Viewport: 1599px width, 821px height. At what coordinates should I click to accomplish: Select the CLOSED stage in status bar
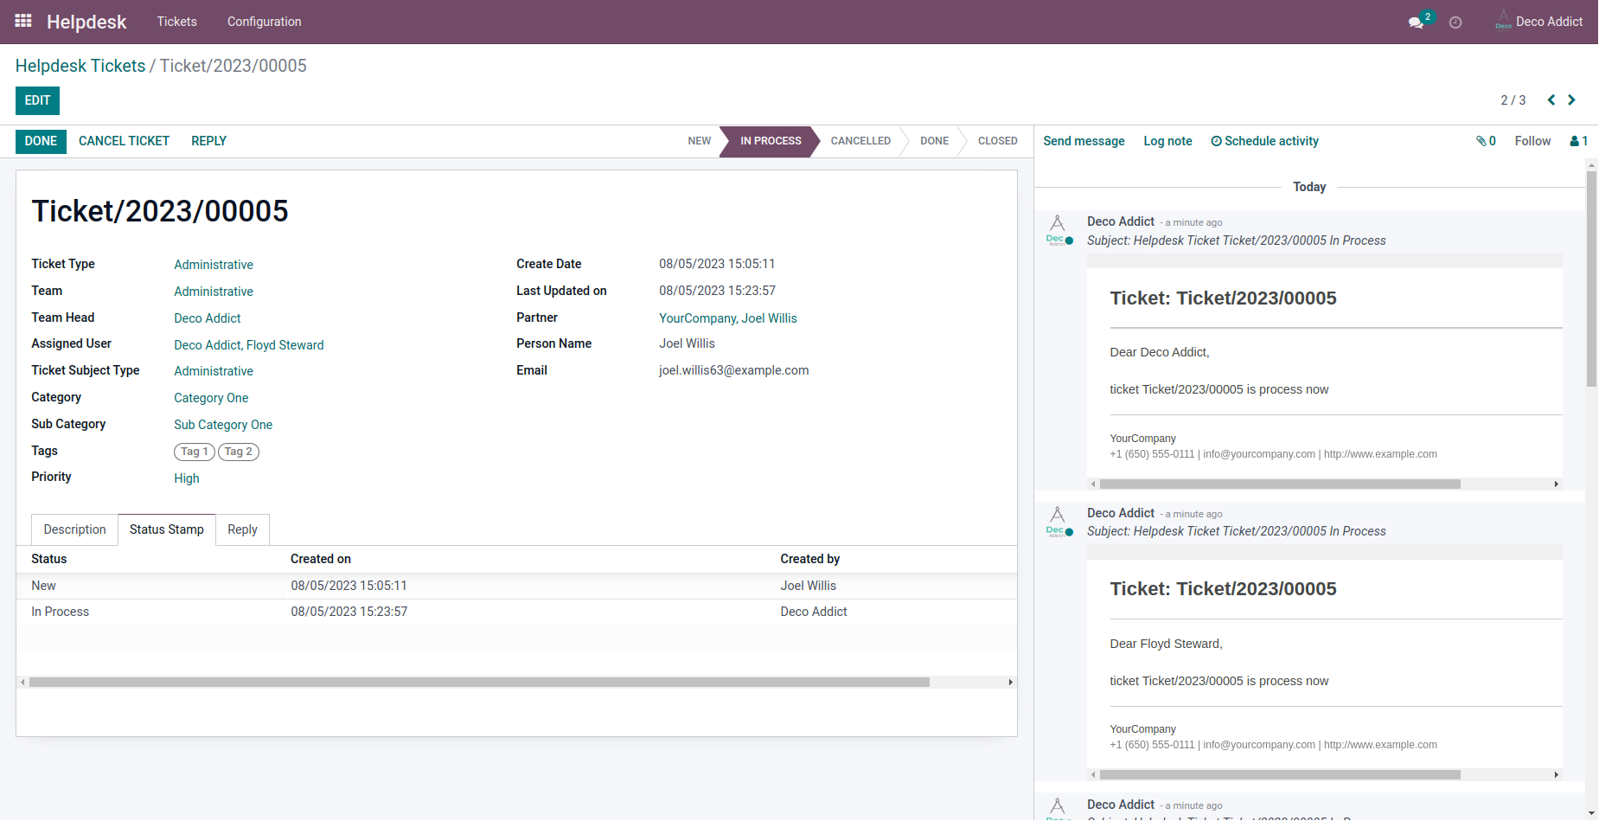(x=998, y=141)
